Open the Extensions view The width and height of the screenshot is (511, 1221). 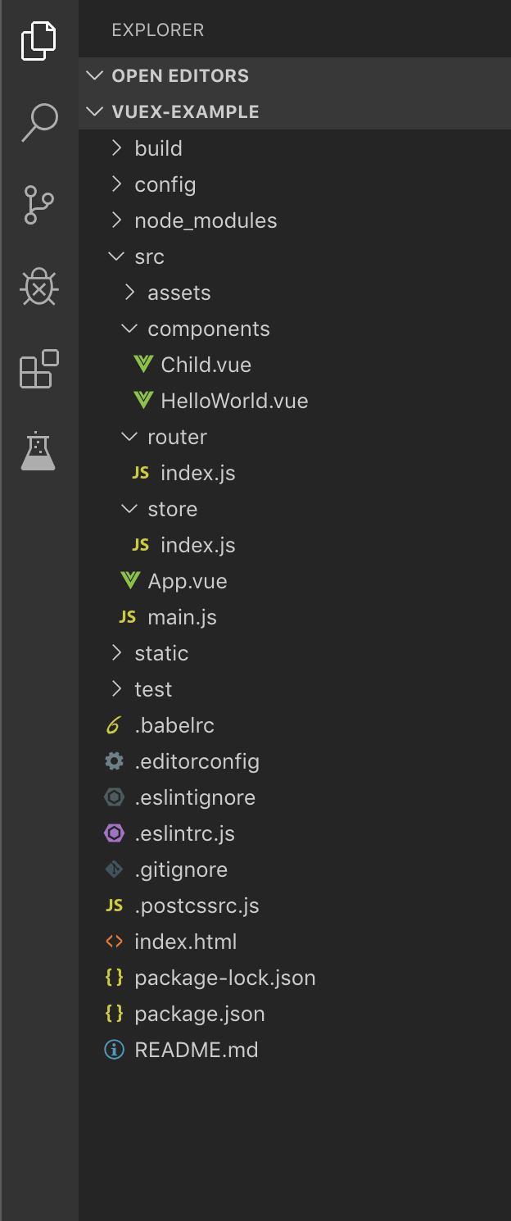[38, 369]
